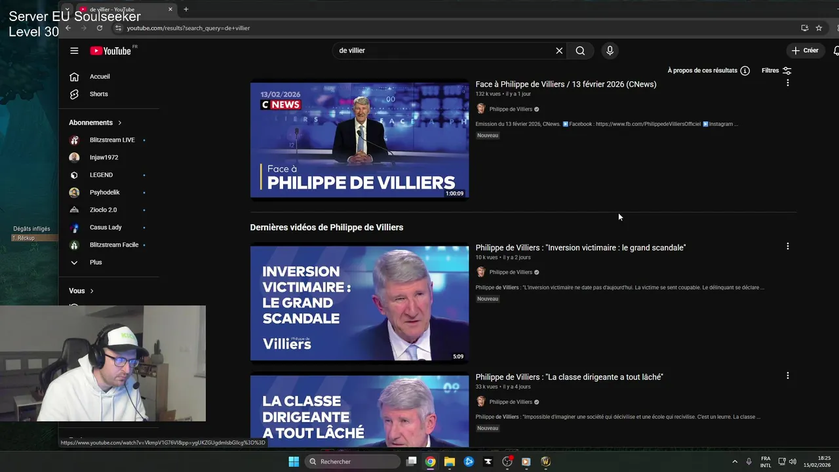Image resolution: width=839 pixels, height=472 pixels.
Task: Open a new browser tab with plus
Action: coord(186,9)
